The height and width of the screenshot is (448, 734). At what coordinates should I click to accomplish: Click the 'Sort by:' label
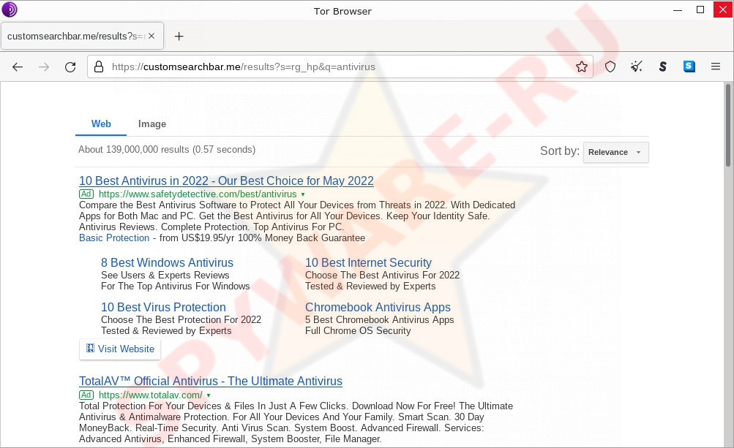560,151
